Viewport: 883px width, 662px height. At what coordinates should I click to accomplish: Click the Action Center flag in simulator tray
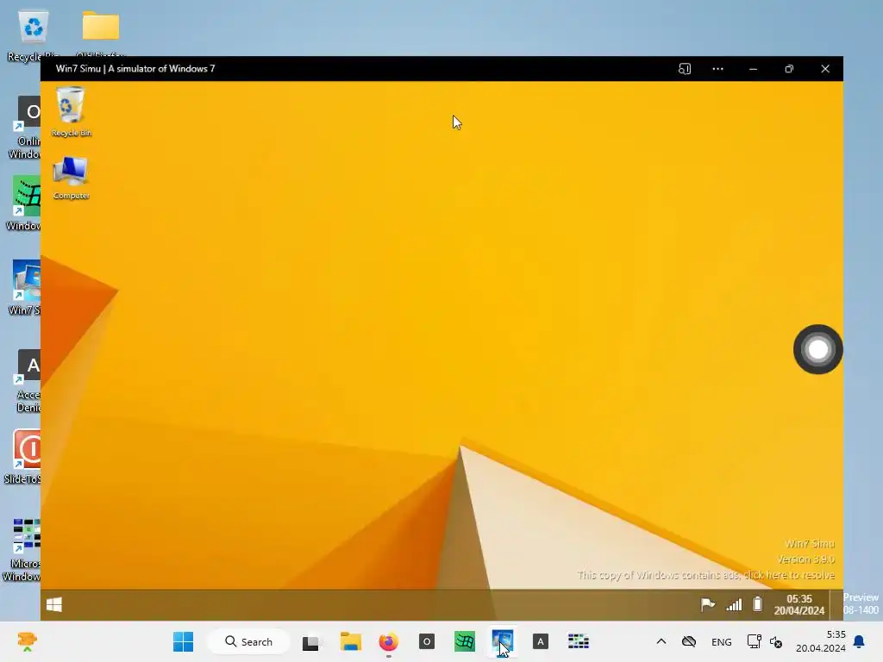pos(707,604)
